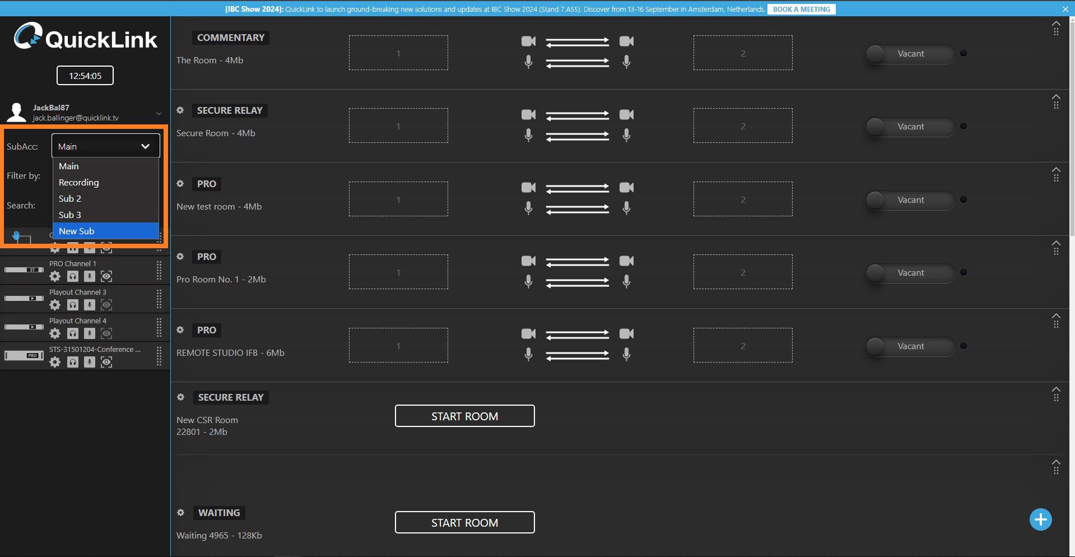Click the blue plus add room button
Viewport: 1075px width, 557px height.
1040,519
